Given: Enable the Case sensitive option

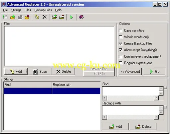Looking at the screenshot, I should (121, 31).
